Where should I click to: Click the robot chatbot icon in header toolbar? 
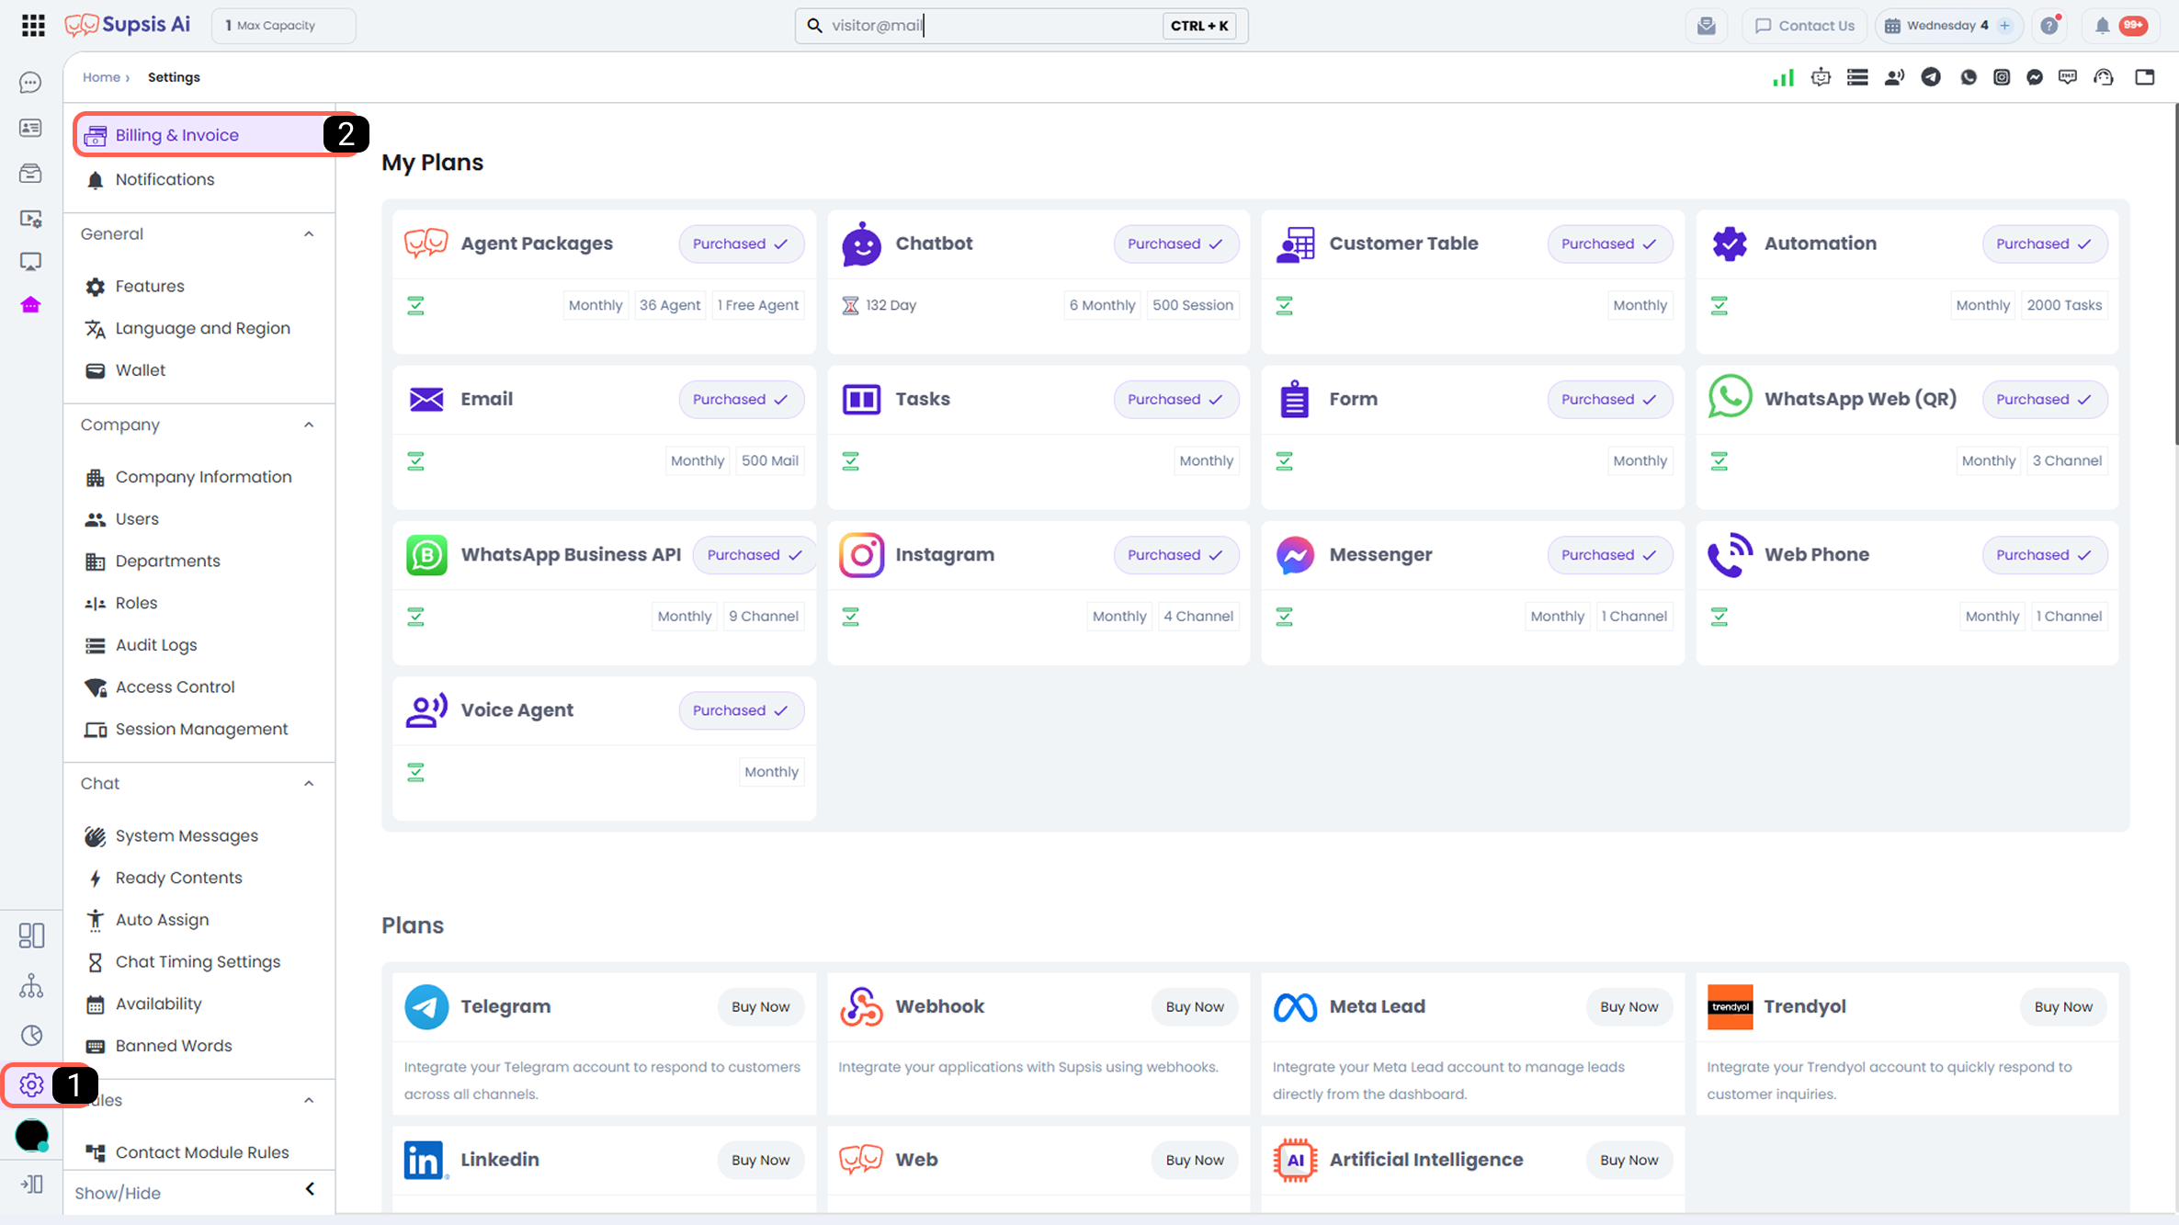click(1821, 77)
